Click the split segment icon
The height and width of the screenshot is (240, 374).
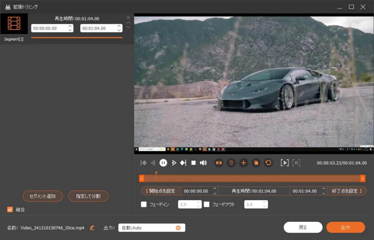219,163
